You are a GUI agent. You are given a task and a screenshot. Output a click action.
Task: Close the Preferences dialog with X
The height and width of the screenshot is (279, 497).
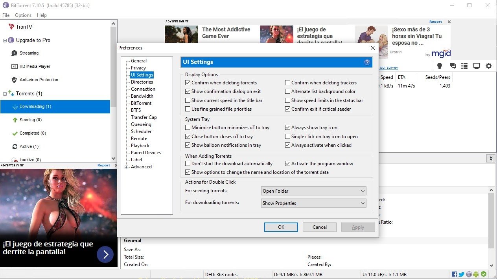click(373, 48)
